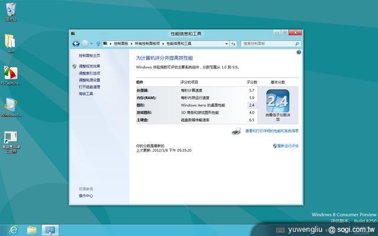This screenshot has height=236, width=378.
Task: Click the 评分的项目 column header
Action: 189,83
